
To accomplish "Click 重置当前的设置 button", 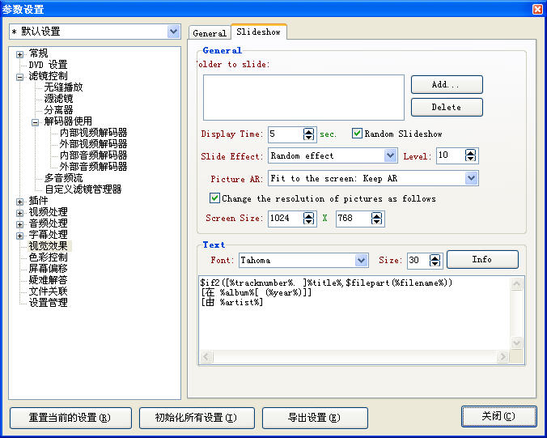I will [x=70, y=418].
